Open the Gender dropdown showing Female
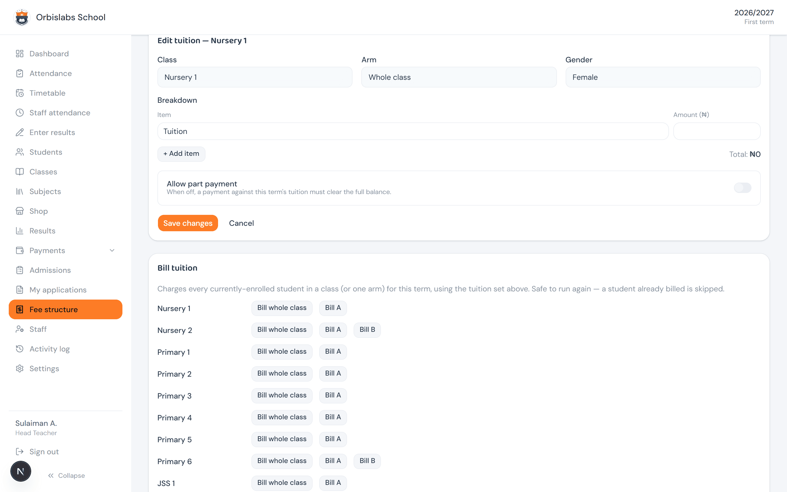Screen dimensions: 787x492 663,77
